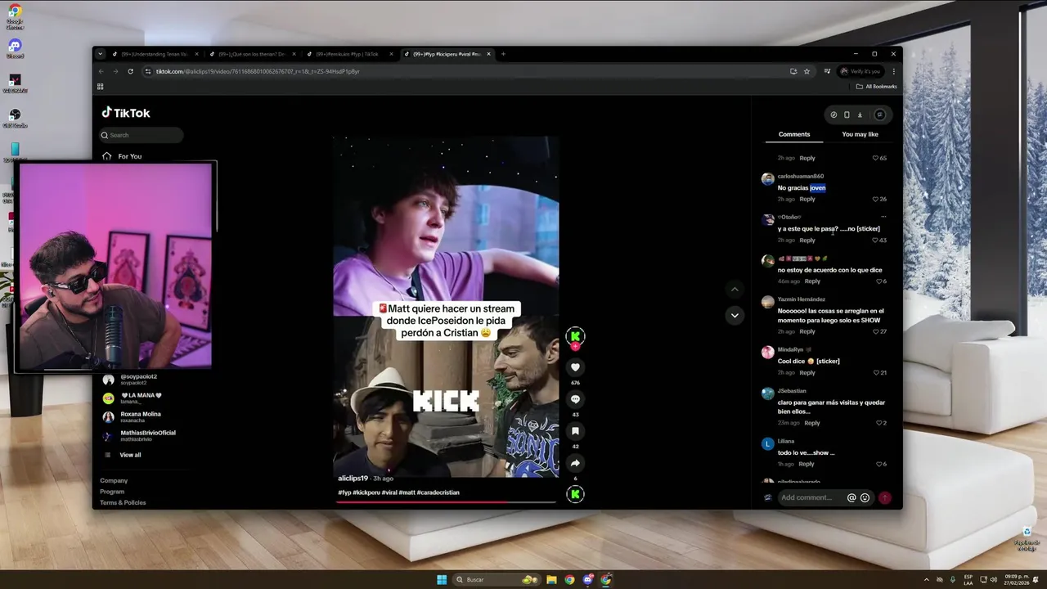
Task: Share the video with the arrow icon
Action: 575,463
